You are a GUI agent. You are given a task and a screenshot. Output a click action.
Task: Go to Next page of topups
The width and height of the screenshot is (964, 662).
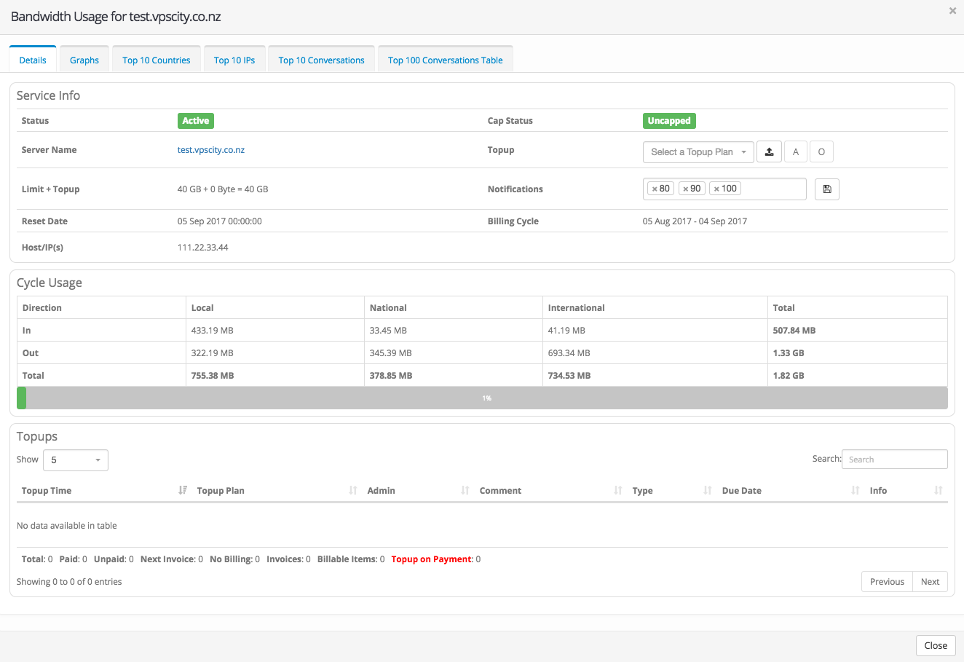point(930,582)
